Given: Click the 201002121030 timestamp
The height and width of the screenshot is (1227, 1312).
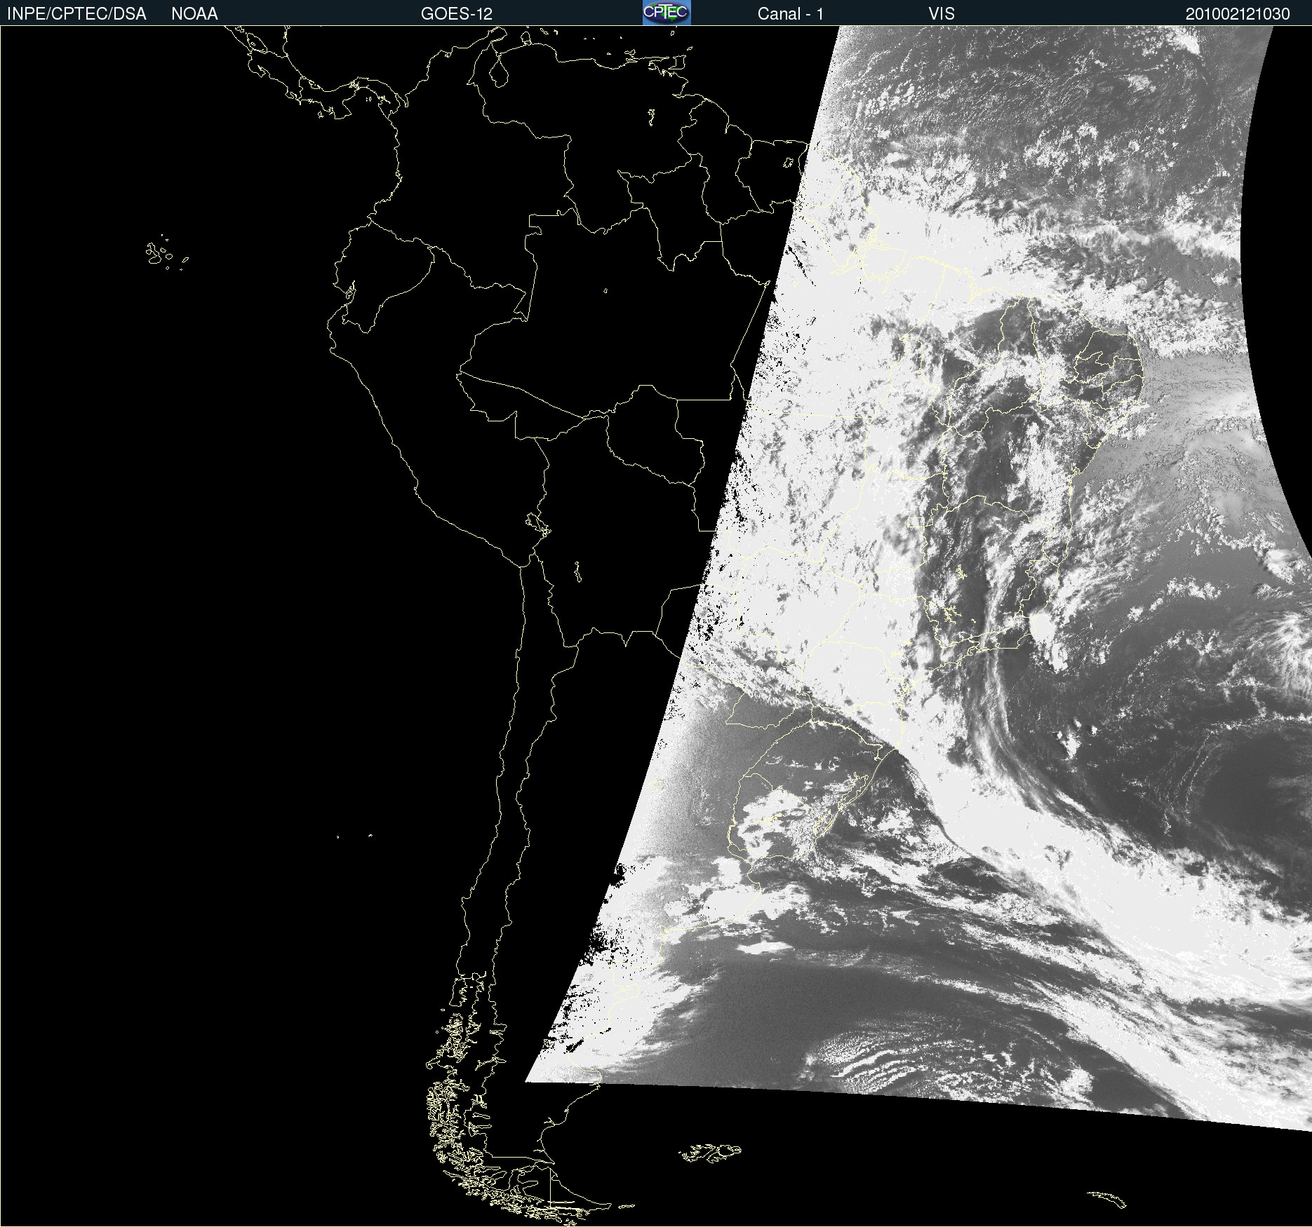Looking at the screenshot, I should [1238, 14].
